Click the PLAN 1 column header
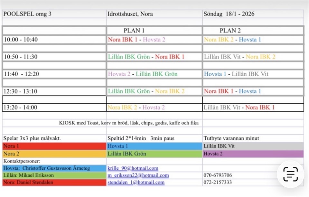This screenshot has height=197, width=309. [134, 31]
